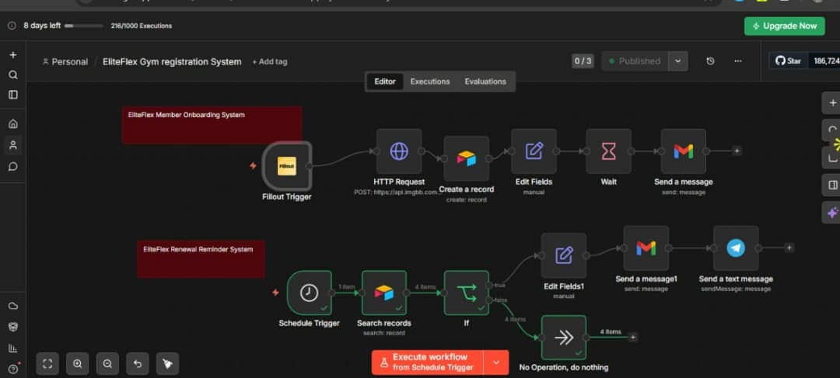Open the help question-mark icon in sidebar
Image resolution: width=840 pixels, height=378 pixels.
pos(13,369)
